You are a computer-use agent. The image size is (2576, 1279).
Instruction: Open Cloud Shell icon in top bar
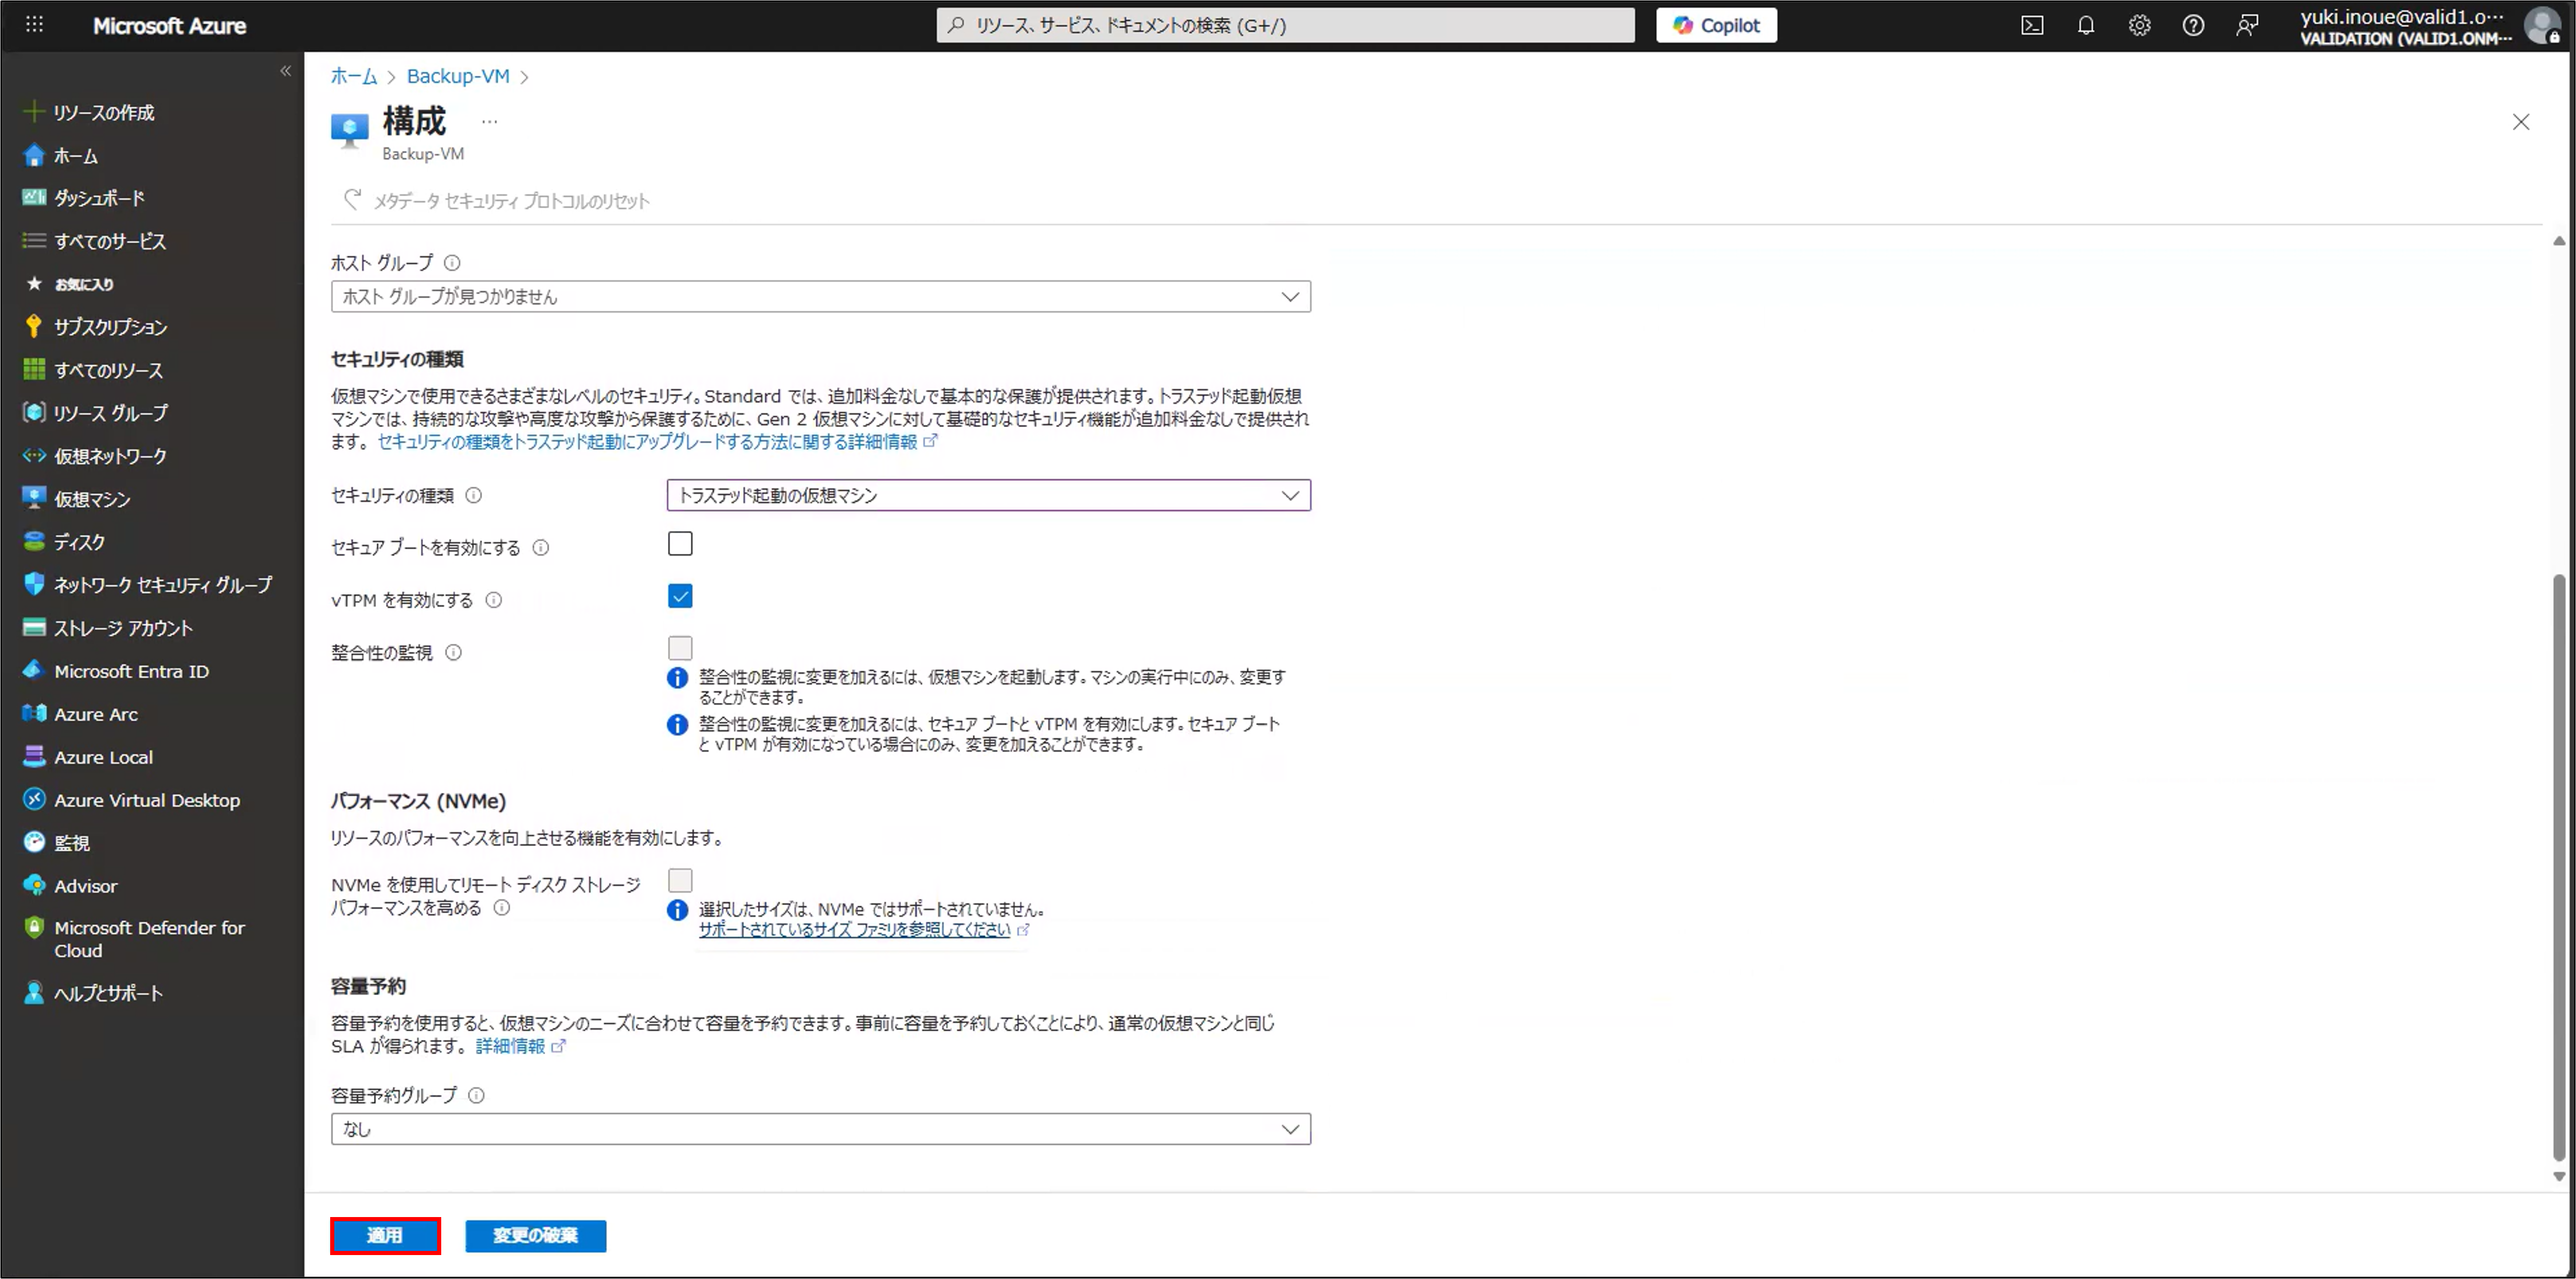[x=2032, y=26]
